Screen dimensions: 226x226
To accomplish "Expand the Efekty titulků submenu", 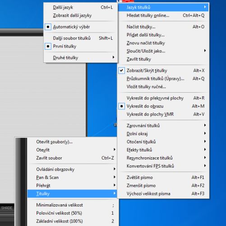I will pos(163,150).
